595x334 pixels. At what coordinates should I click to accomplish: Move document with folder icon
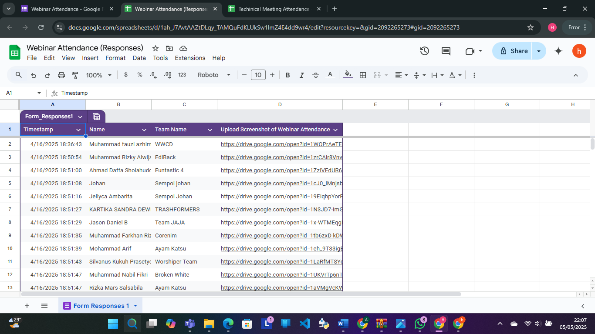pos(169,48)
